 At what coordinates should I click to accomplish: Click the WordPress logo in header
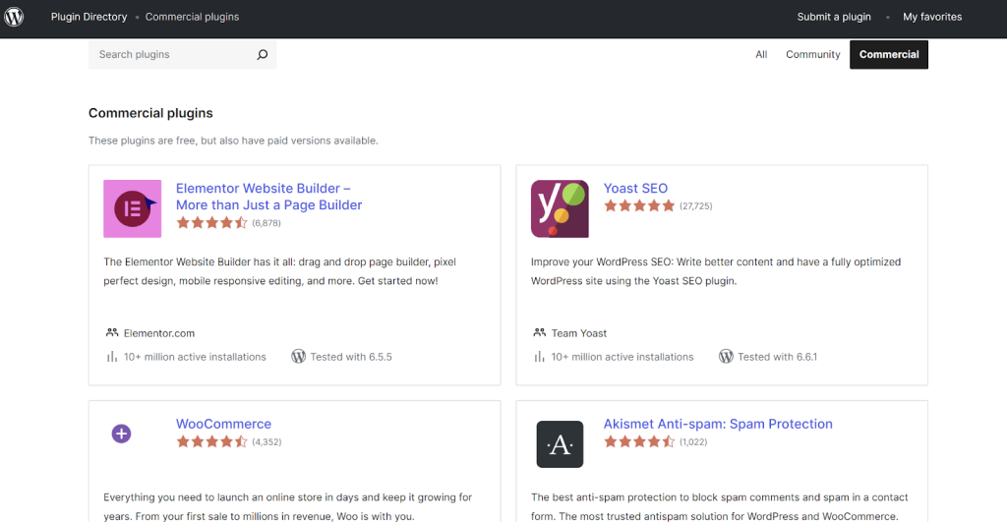coord(14,17)
